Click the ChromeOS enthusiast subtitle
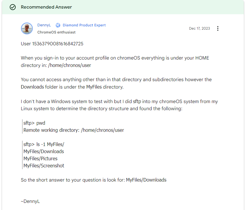The height and width of the screenshot is (210, 245). (56, 32)
